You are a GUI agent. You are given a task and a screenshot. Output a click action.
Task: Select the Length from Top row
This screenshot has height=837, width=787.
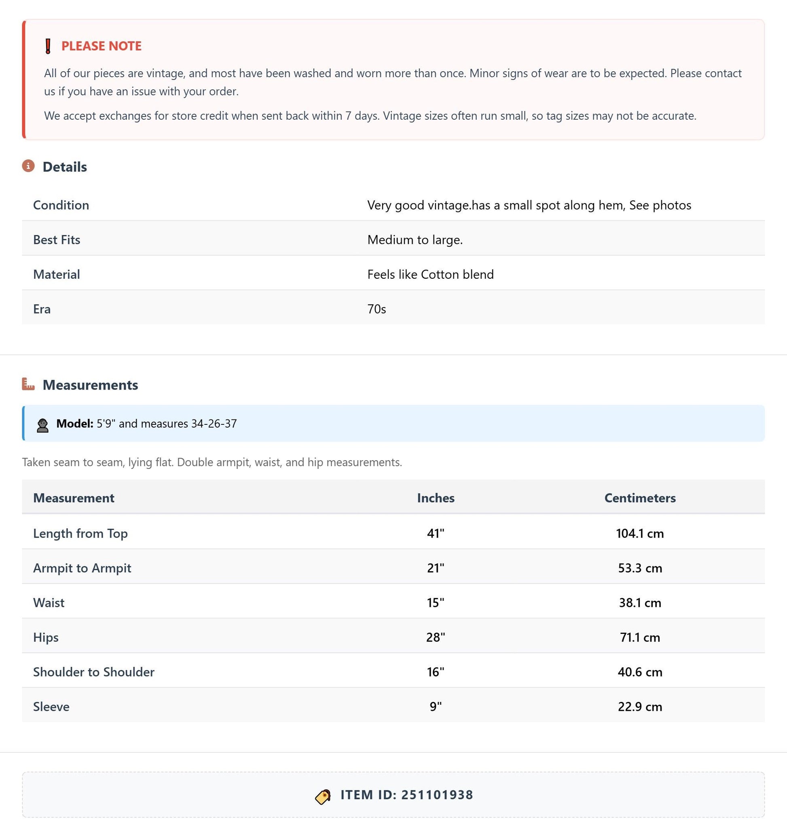tap(393, 533)
